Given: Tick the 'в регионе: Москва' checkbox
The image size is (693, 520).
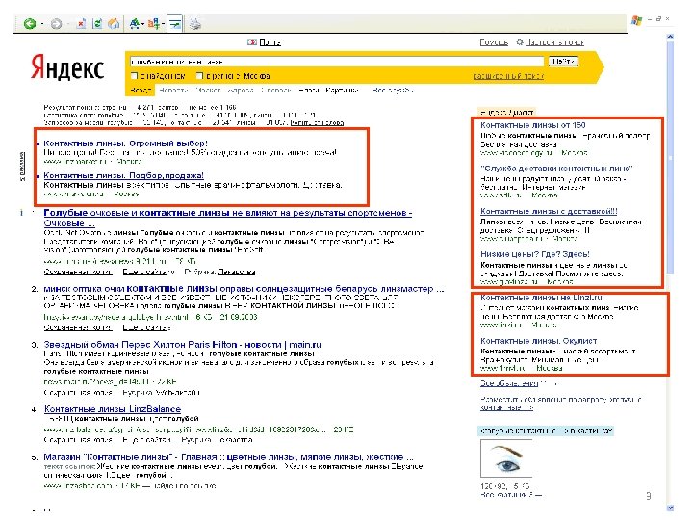Looking at the screenshot, I should coord(200,76).
